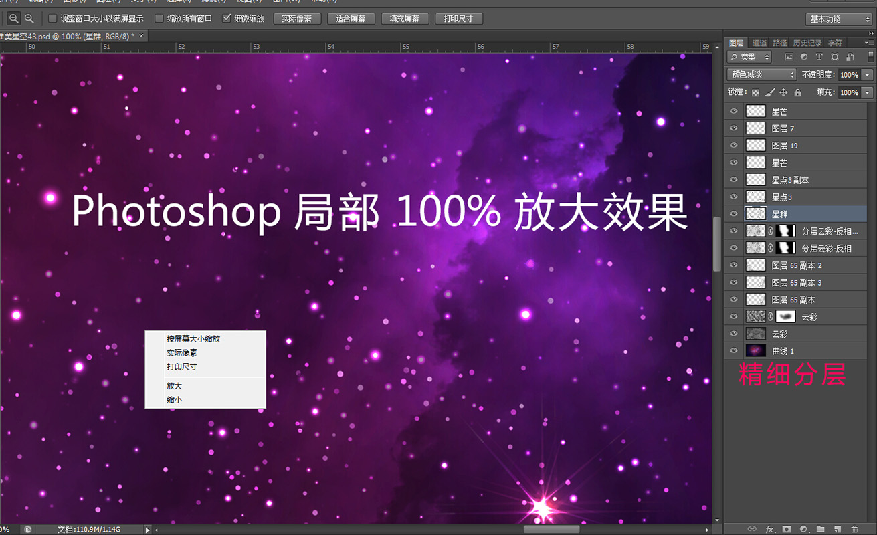Open status bar document info arrow

pos(148,530)
